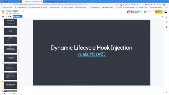
Task: Follow the vuejs/rfcs#23 link on the slide
Action: tap(92, 54)
